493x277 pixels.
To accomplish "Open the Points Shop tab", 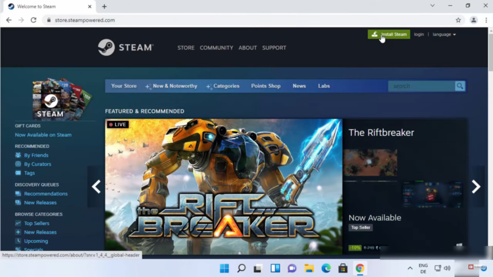I will 266,86.
